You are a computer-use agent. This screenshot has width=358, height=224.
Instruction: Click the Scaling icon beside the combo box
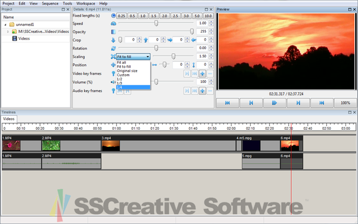(113, 57)
